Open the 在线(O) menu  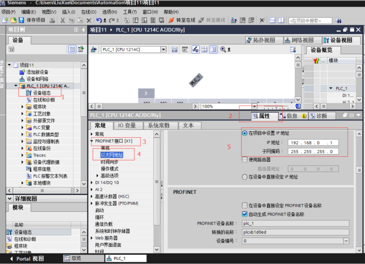pos(88,12)
